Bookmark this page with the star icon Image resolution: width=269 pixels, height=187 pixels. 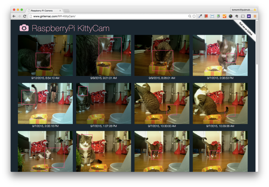point(194,16)
